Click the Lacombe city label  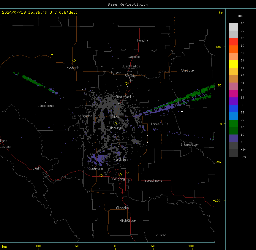(x=134, y=57)
